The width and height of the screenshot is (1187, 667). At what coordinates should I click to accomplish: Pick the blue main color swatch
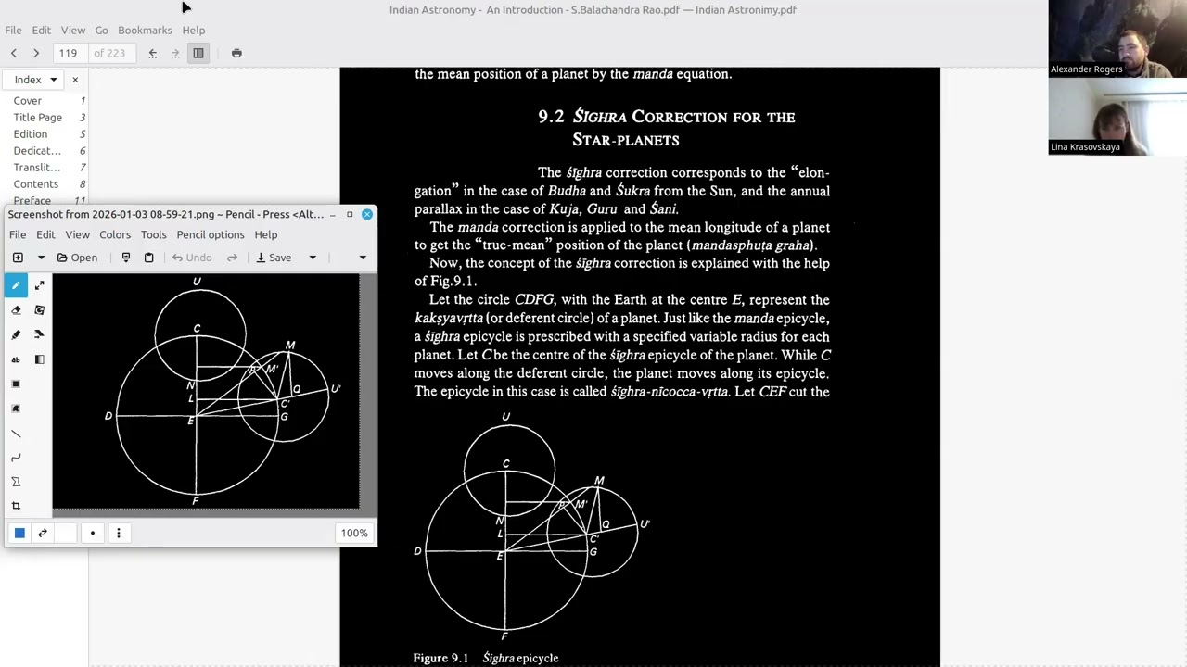click(19, 533)
